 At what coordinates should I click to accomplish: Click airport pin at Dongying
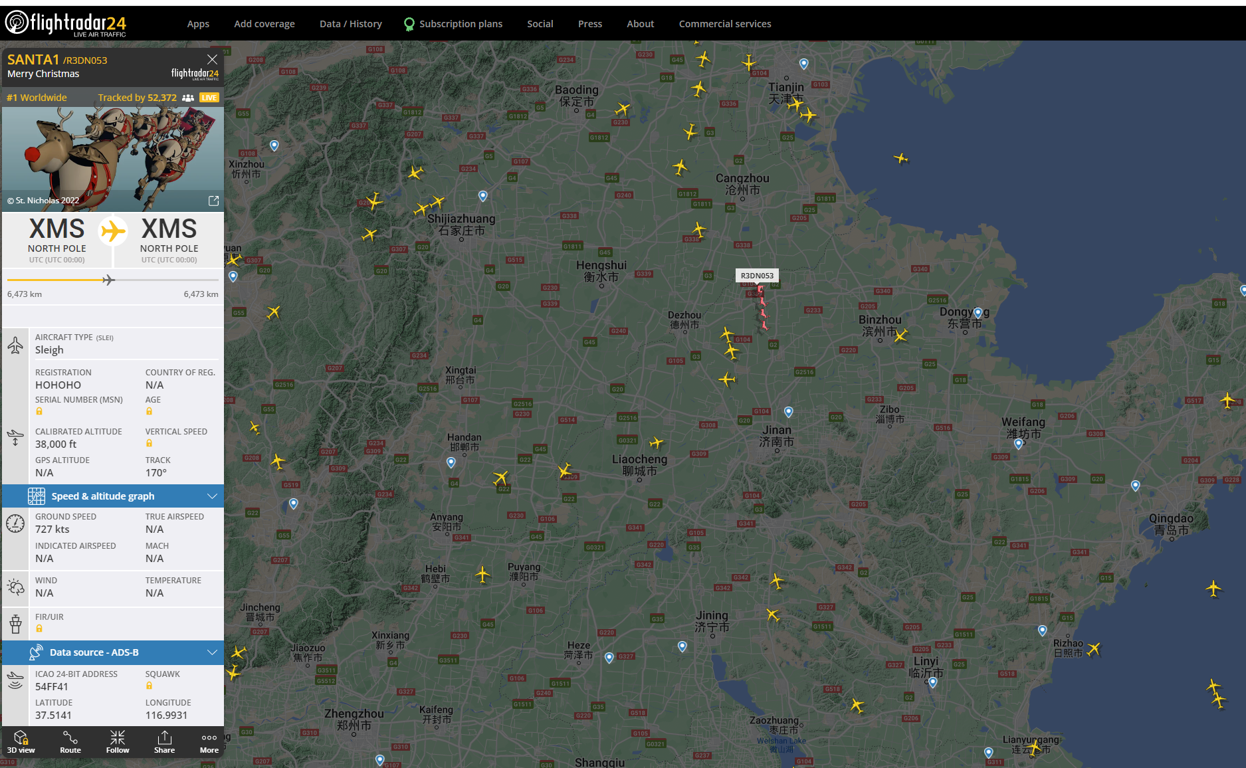pos(978,312)
